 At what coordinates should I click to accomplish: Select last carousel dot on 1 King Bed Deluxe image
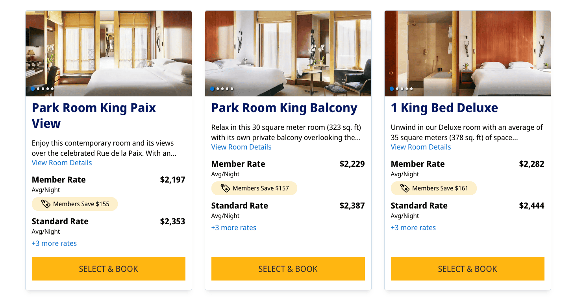click(x=412, y=89)
